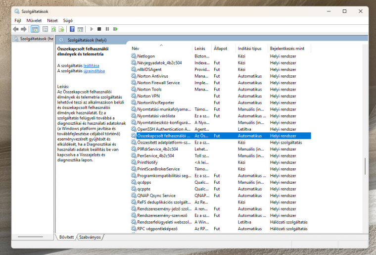Sort by the Indítási típus column header

(252, 49)
